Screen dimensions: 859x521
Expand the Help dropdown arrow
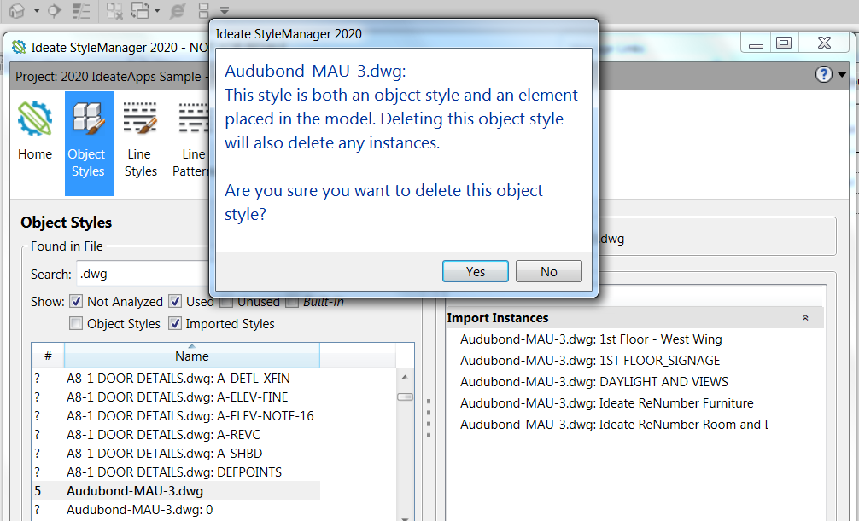coord(842,75)
